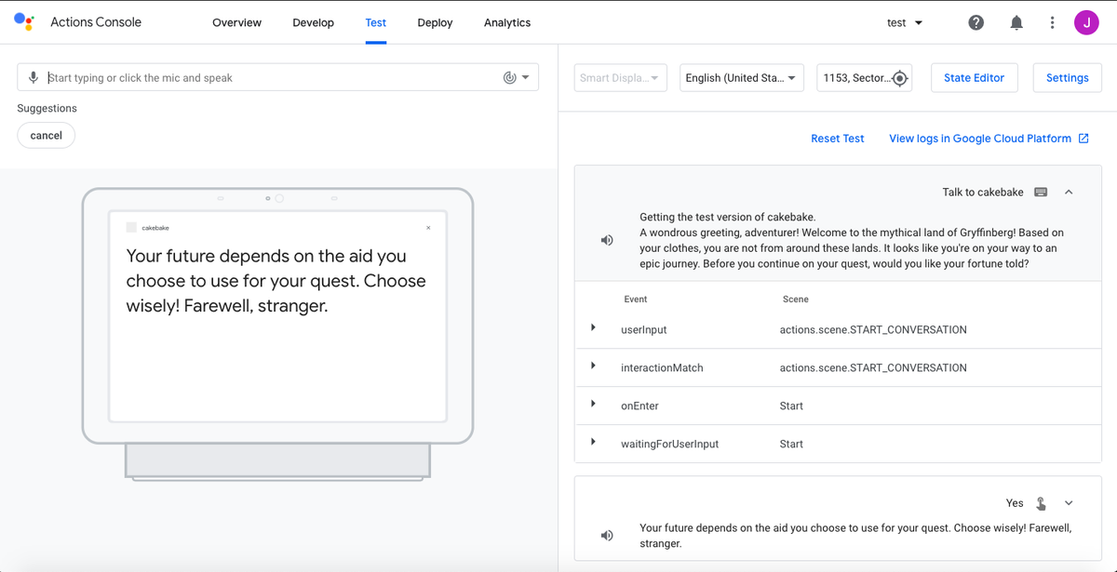Switch to the Develop tab
Screen dimensions: 1117x572
click(x=313, y=22)
